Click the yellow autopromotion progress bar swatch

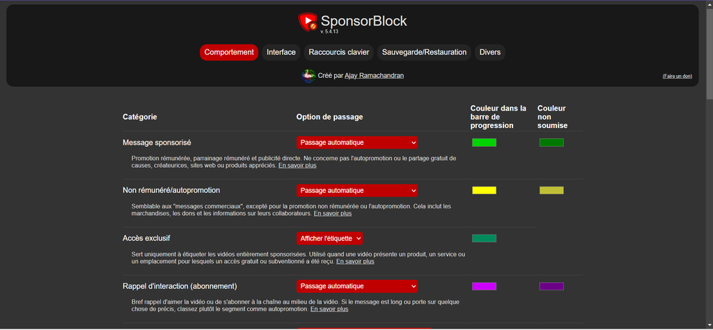(x=484, y=190)
